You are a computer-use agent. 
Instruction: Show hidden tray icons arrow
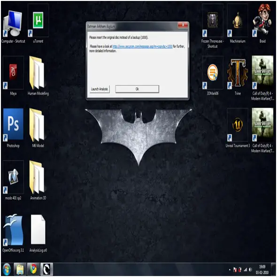pyautogui.click(x=230, y=269)
